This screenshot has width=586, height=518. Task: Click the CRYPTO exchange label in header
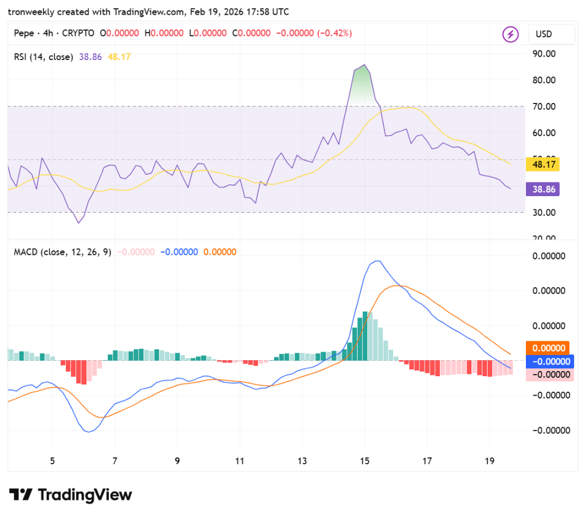point(78,33)
